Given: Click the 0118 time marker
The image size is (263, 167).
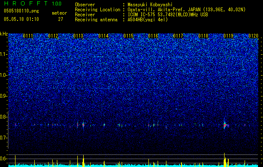Looking at the screenshot, I should [x=203, y=36].
